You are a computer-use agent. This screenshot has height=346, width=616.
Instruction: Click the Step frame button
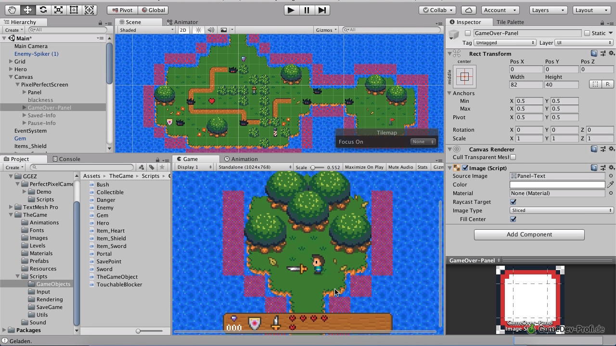click(x=322, y=10)
